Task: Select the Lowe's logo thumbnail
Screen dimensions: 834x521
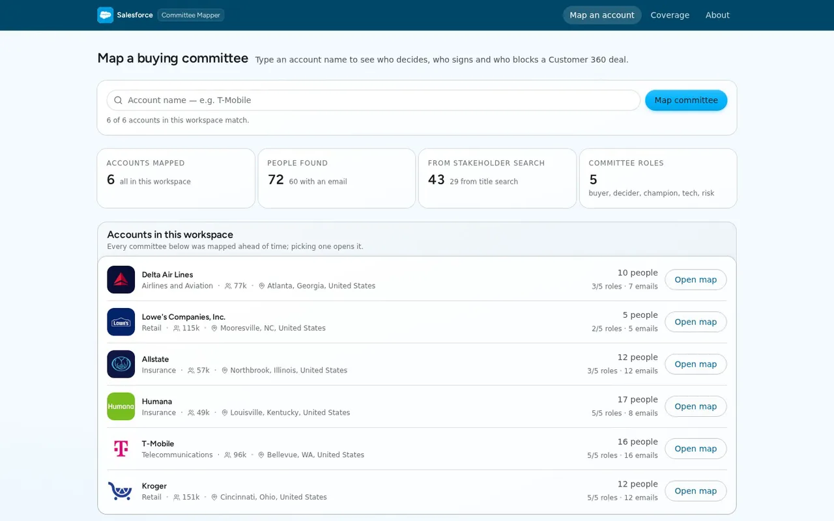Action: pyautogui.click(x=121, y=322)
